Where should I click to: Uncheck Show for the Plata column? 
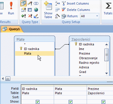click(x=70, y=102)
